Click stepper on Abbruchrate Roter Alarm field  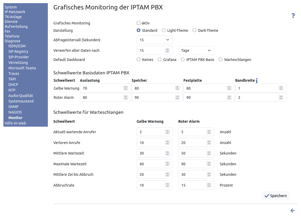[209, 185]
